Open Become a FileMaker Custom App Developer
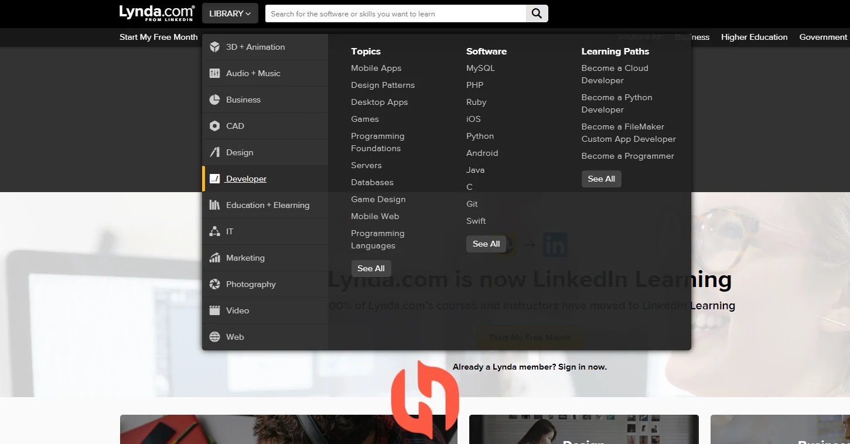The height and width of the screenshot is (444, 850). (629, 133)
